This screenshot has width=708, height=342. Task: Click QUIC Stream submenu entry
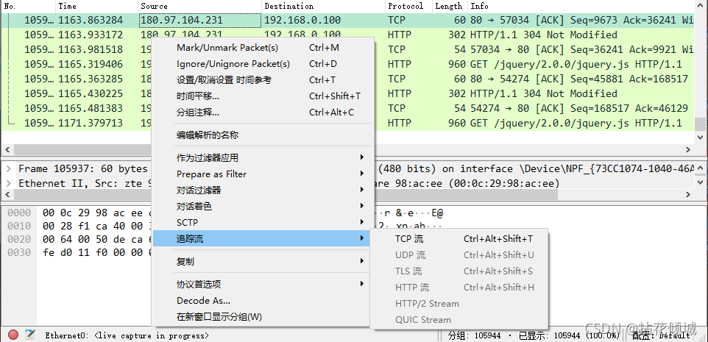click(x=459, y=320)
